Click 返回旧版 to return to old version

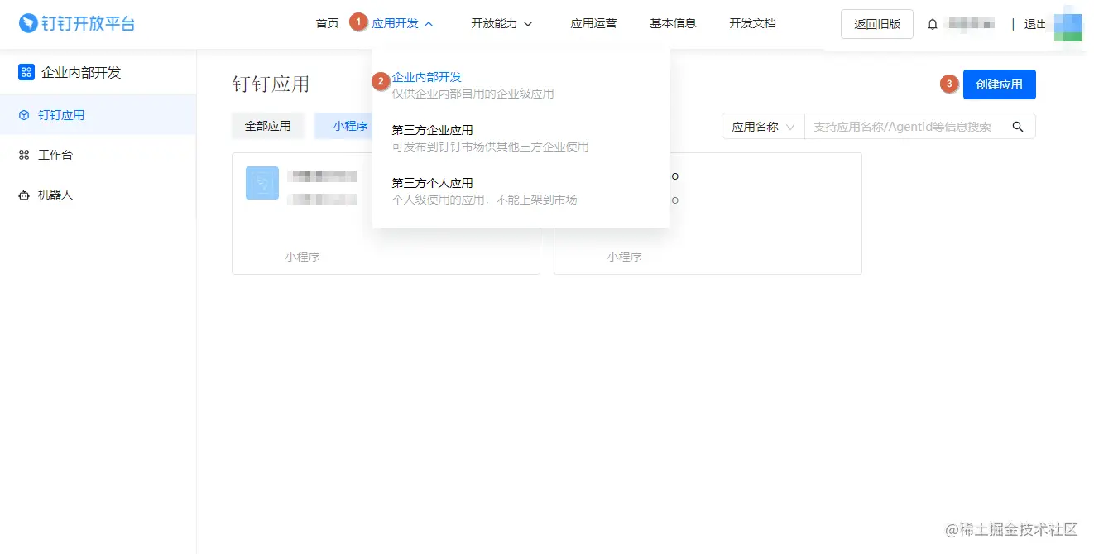(x=876, y=24)
